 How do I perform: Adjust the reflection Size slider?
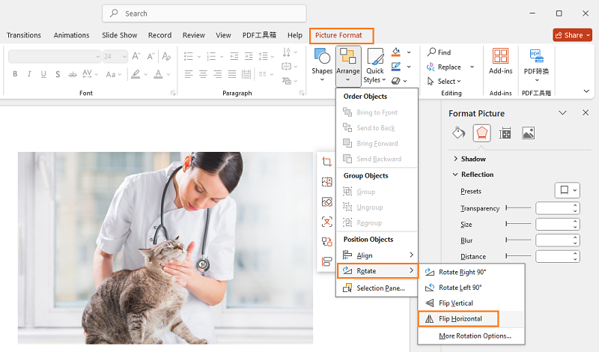pos(518,224)
